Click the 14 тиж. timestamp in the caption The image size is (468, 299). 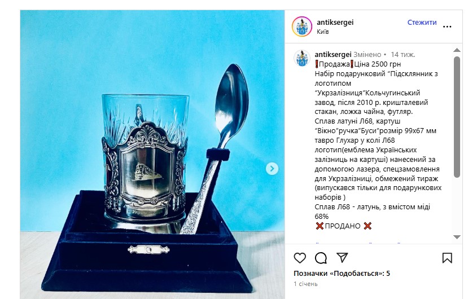(x=403, y=55)
